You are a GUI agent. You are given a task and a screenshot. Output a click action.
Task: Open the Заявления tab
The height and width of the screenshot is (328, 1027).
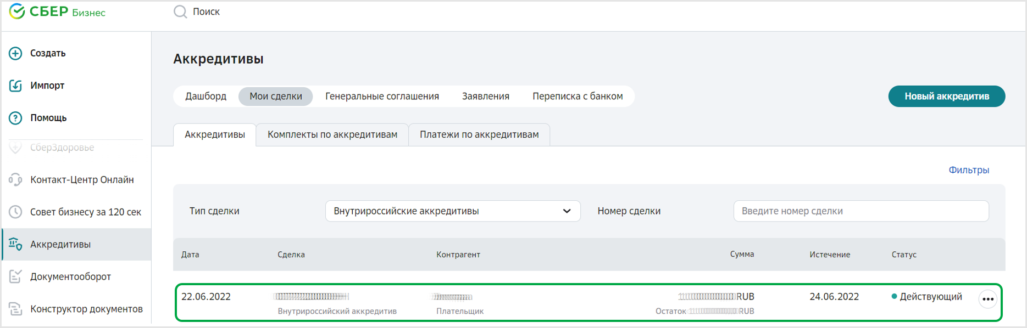coord(486,96)
